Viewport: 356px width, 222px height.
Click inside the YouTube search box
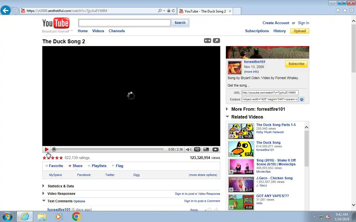(124, 23)
